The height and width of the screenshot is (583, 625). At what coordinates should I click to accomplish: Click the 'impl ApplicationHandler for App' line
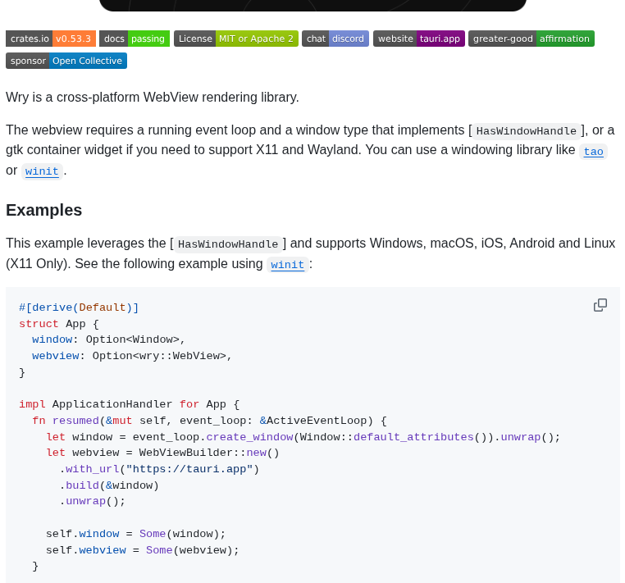129,404
